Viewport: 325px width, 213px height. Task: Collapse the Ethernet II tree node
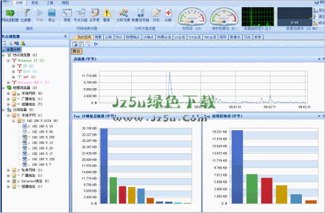(x=8, y=60)
